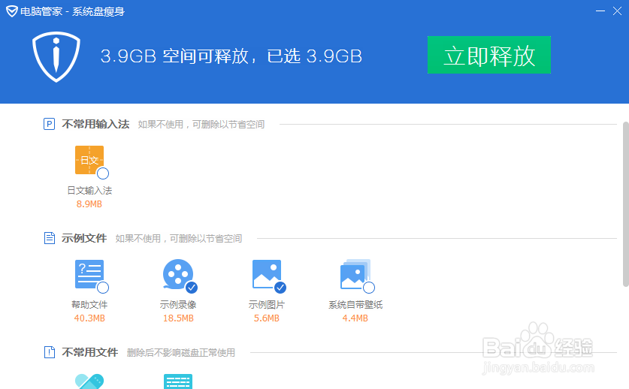This screenshot has height=389, width=629.
Task: Uncheck the 示例图片 checkmark
Action: pos(280,288)
